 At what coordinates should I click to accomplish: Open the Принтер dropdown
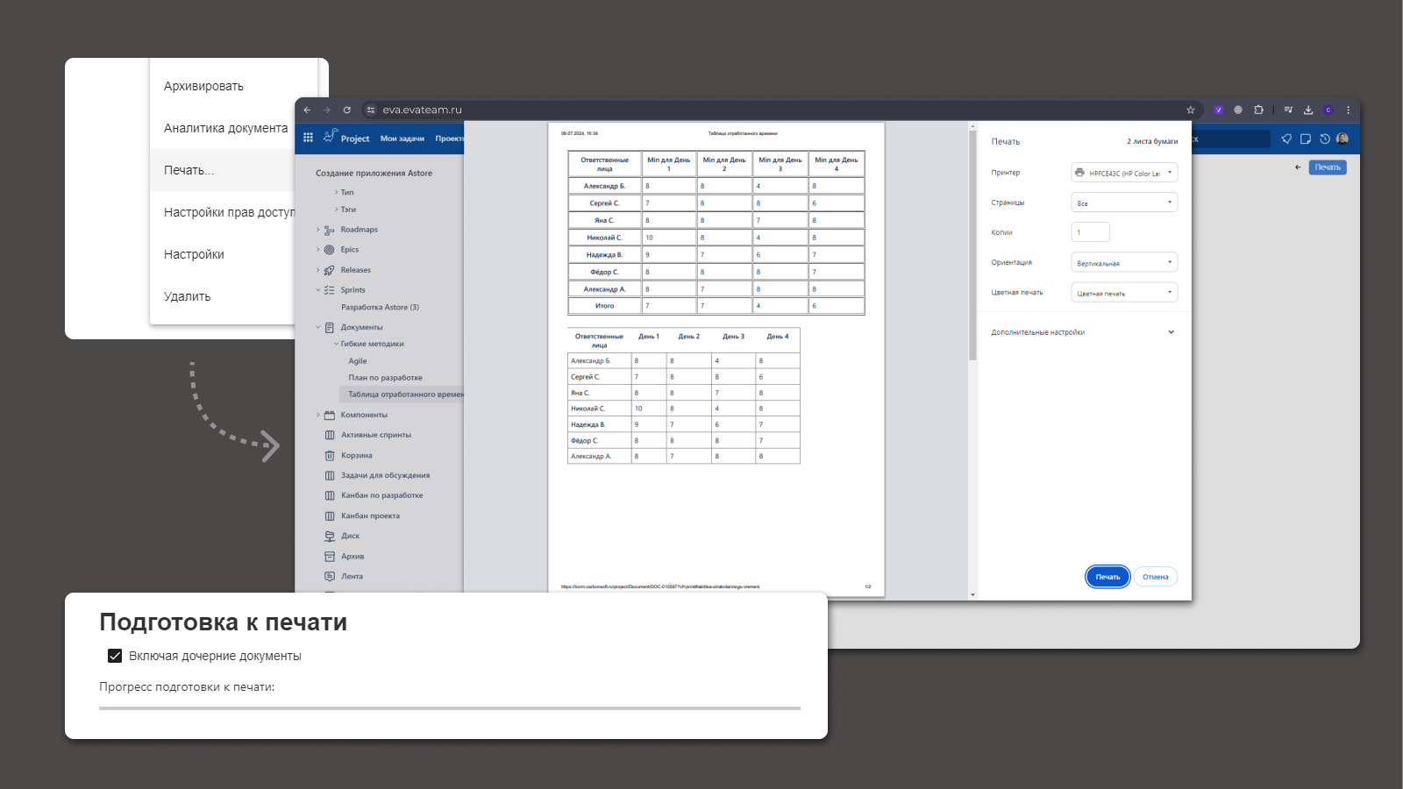click(x=1124, y=173)
